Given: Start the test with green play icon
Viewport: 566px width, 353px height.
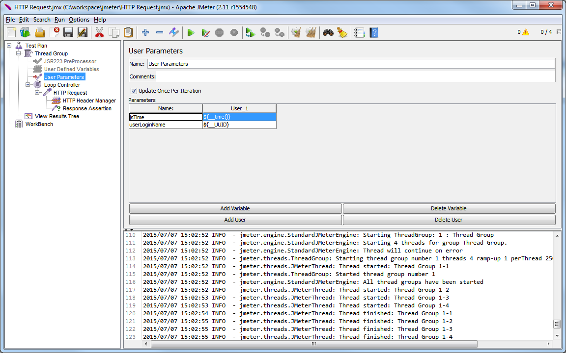Looking at the screenshot, I should pyautogui.click(x=191, y=32).
